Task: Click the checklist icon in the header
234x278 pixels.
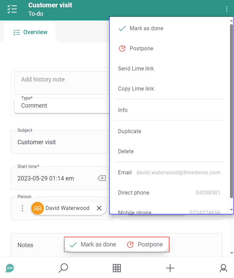Action: click(x=12, y=9)
